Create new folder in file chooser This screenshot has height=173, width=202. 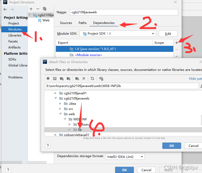77,78
